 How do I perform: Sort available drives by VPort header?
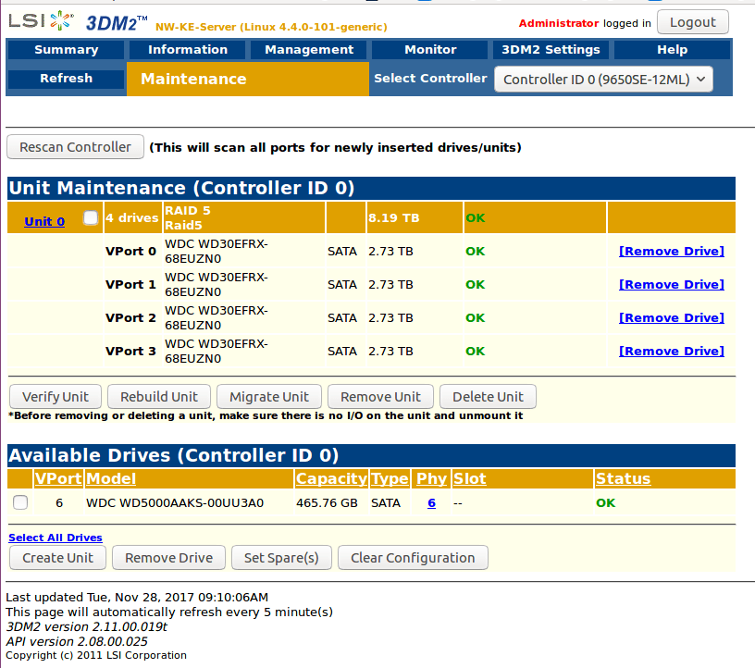[58, 478]
